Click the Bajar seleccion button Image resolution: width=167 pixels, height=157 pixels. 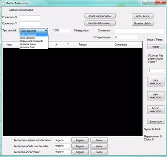pos(156,96)
